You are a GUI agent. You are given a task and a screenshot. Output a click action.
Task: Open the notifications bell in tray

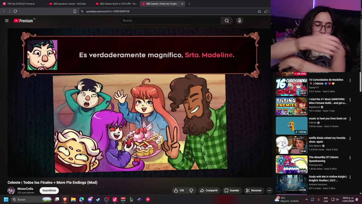tap(357, 199)
